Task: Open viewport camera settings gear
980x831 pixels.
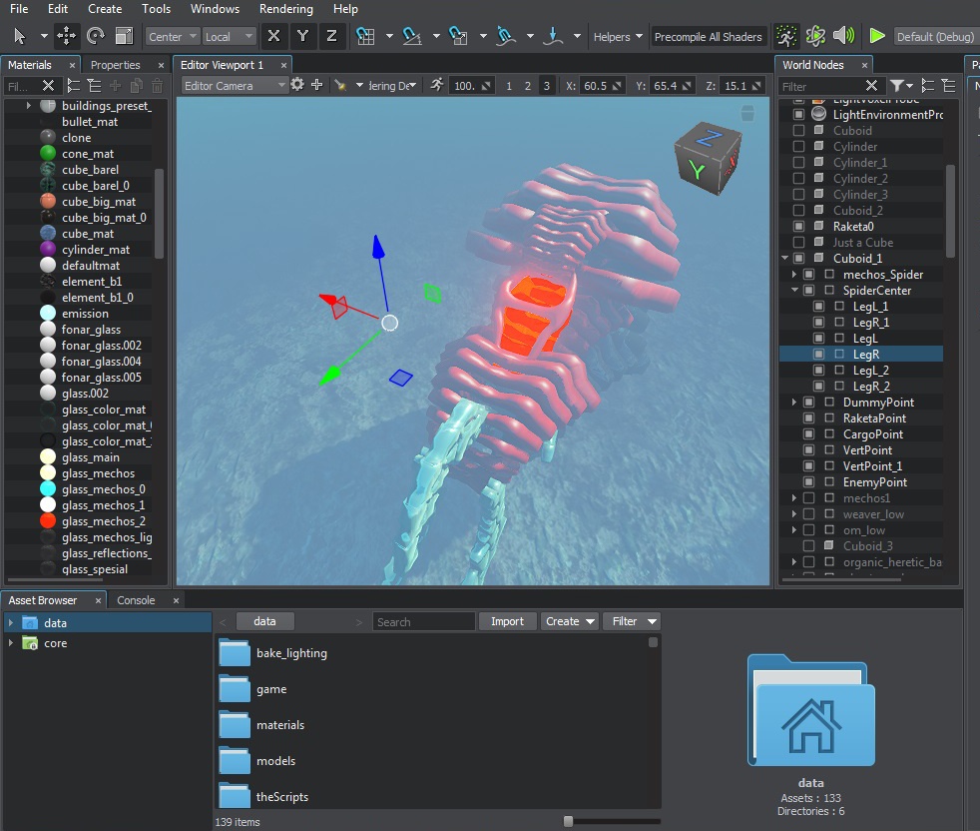Action: point(296,85)
